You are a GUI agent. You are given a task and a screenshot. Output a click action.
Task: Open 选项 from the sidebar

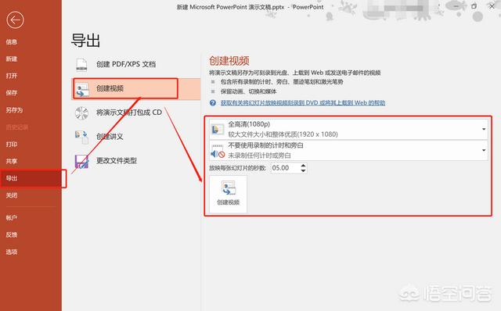(x=12, y=252)
